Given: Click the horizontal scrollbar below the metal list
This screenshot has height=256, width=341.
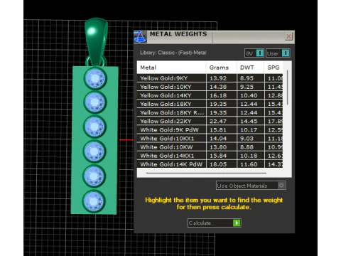Looking at the screenshot, I should coord(206,174).
